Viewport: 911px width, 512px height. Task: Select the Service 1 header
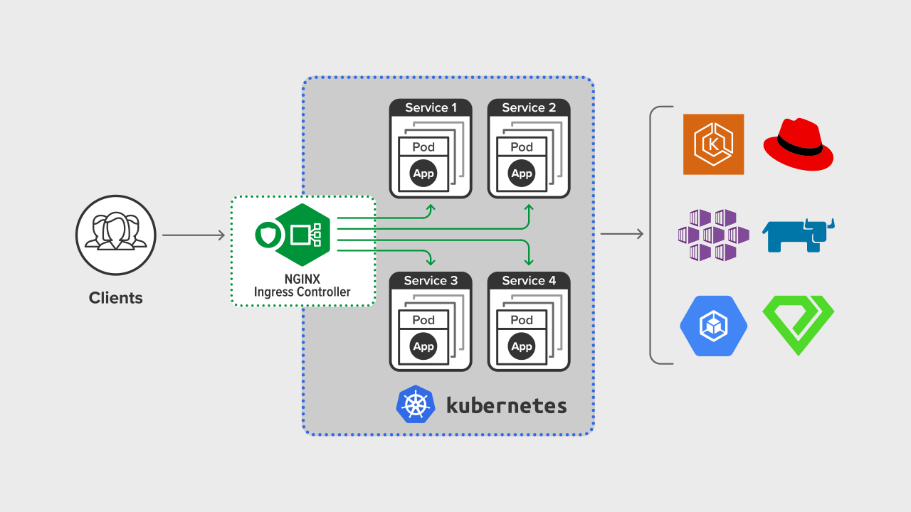pyautogui.click(x=431, y=108)
